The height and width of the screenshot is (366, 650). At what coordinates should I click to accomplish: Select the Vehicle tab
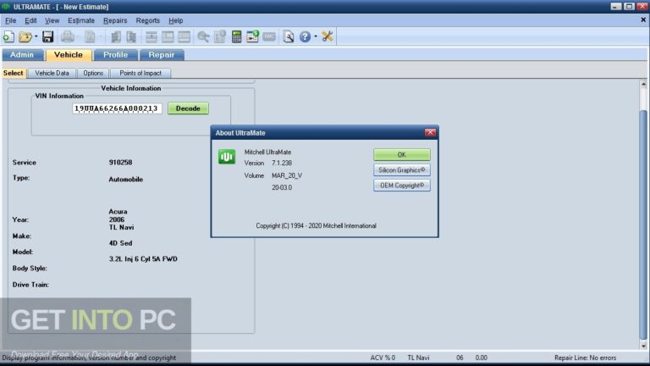69,55
